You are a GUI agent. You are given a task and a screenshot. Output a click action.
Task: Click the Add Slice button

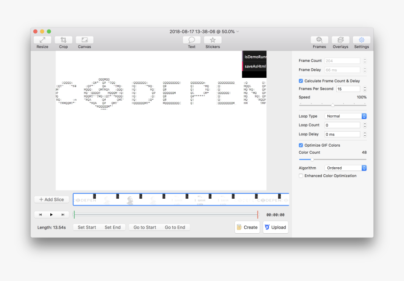click(x=52, y=200)
